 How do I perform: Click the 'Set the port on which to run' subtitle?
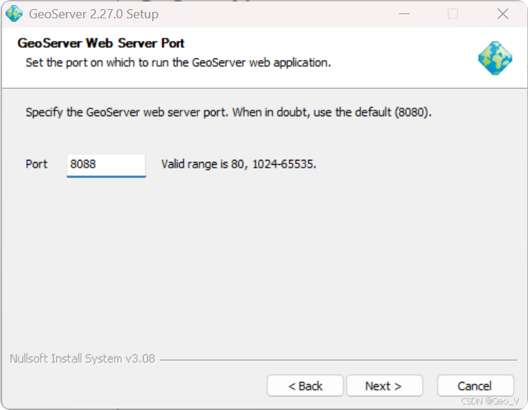[178, 63]
